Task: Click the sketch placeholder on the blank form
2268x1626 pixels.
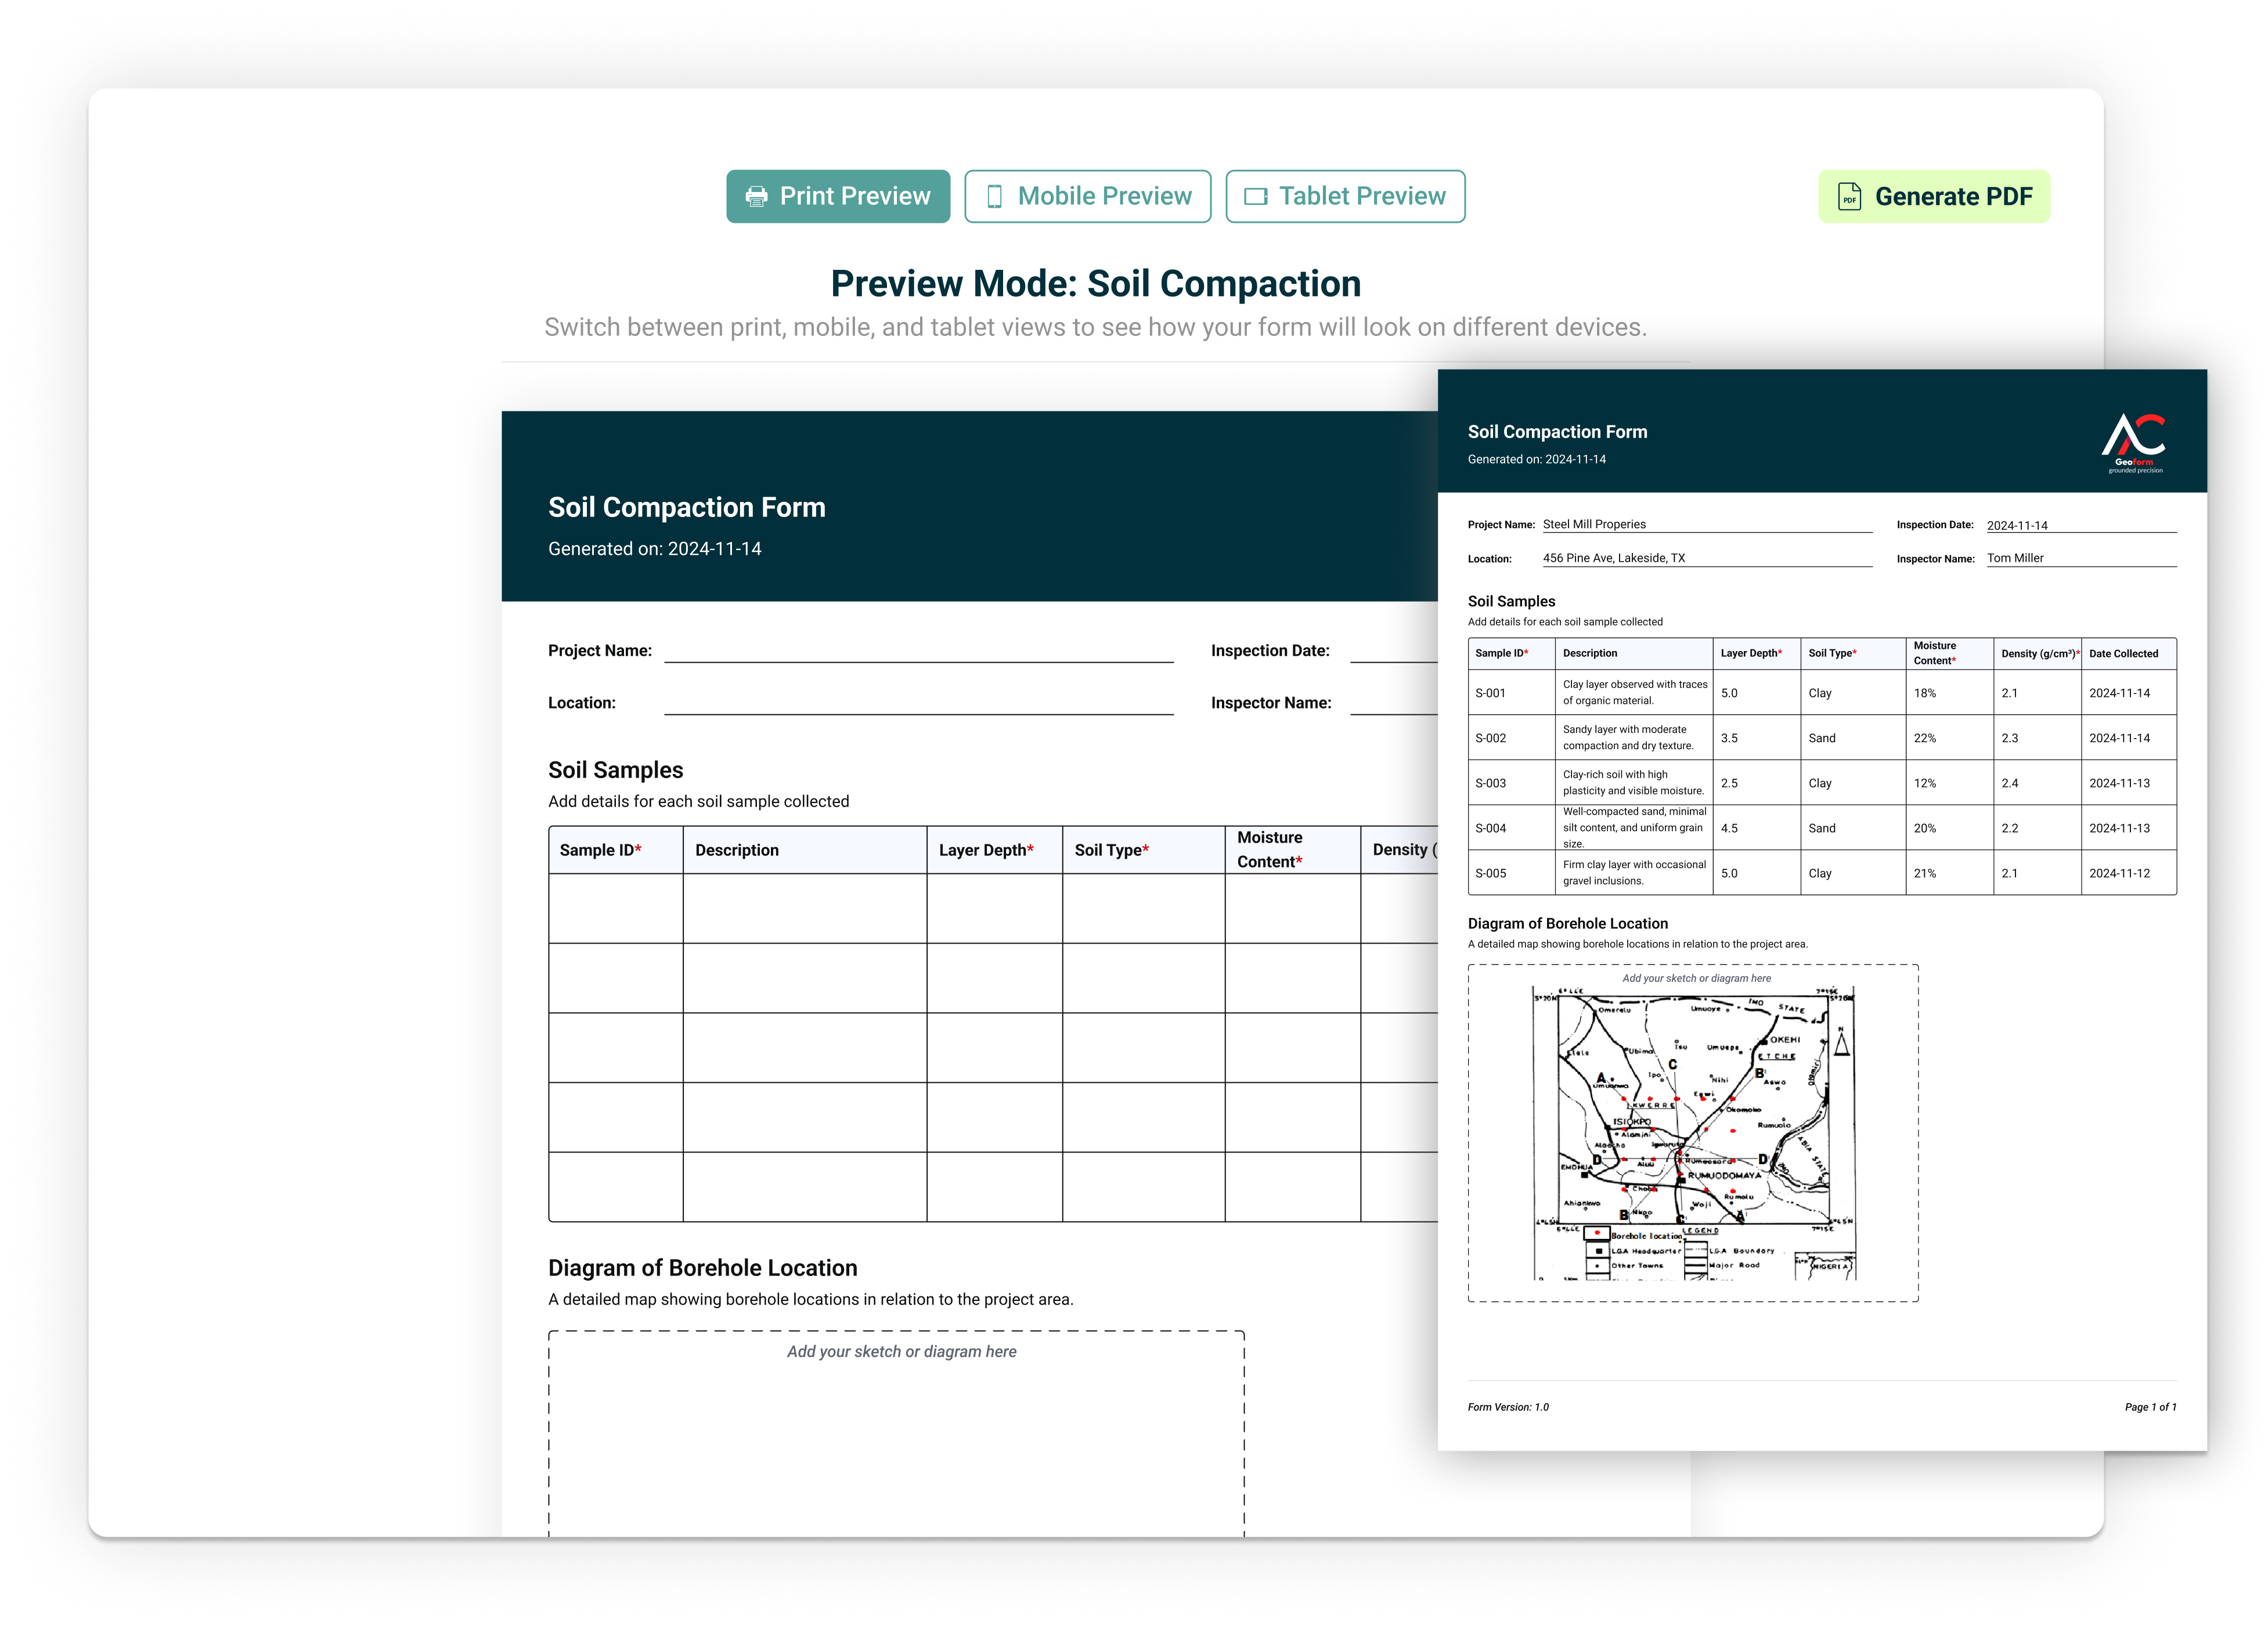Action: pos(901,1350)
